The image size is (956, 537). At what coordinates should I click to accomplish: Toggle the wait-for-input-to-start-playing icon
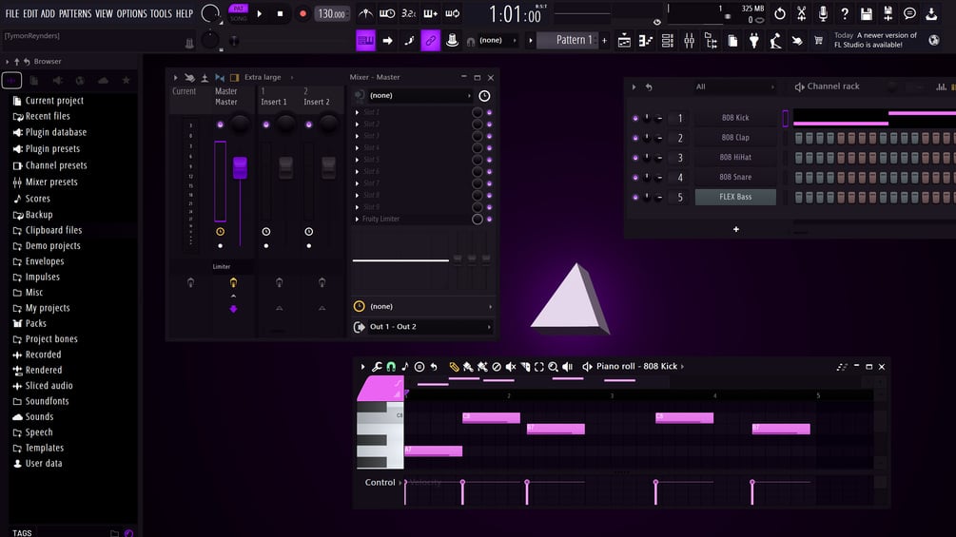pyautogui.click(x=387, y=13)
